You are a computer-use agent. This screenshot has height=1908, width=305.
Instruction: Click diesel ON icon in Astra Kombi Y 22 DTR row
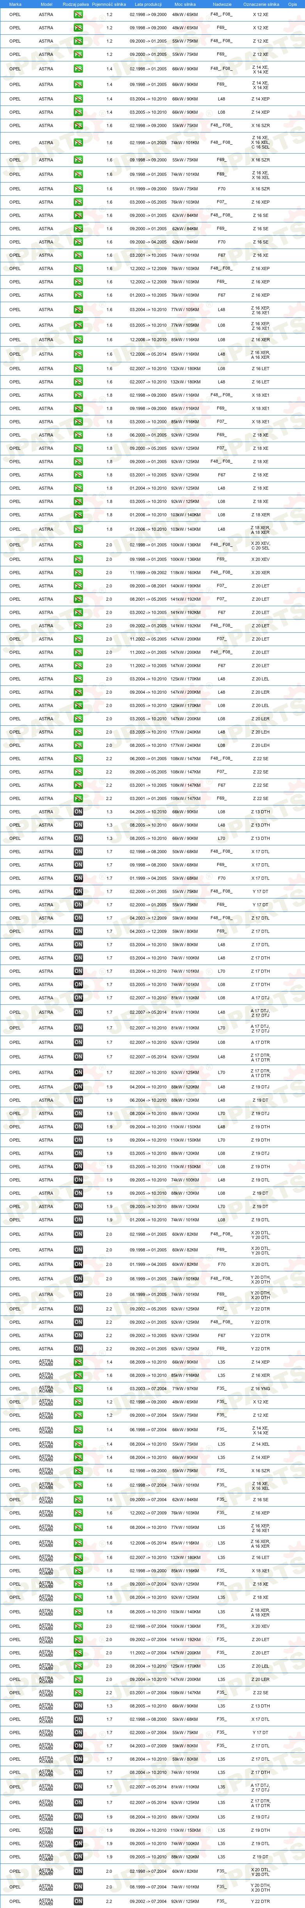coord(78,1901)
